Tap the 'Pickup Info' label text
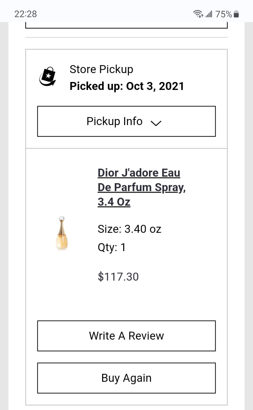The image size is (253, 410). click(114, 121)
